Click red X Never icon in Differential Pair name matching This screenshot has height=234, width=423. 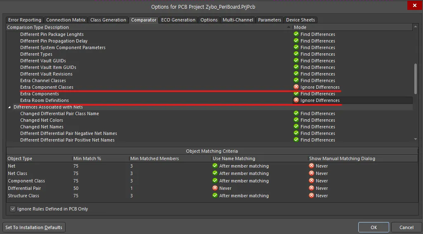pyautogui.click(x=215, y=188)
